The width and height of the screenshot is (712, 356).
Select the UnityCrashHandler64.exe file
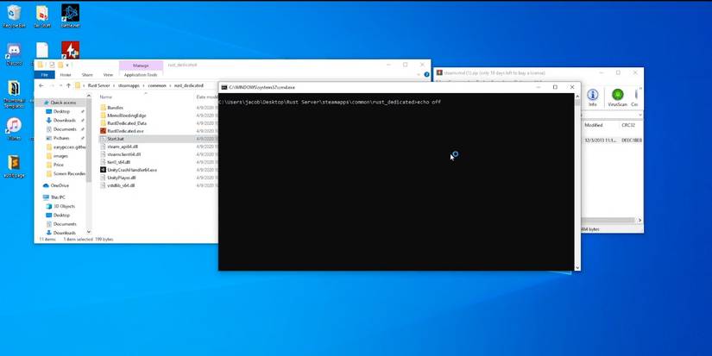130,170
